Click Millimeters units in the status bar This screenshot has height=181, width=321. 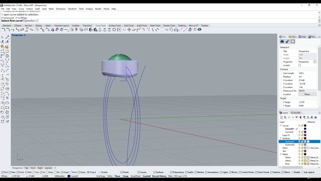[x=60, y=176]
